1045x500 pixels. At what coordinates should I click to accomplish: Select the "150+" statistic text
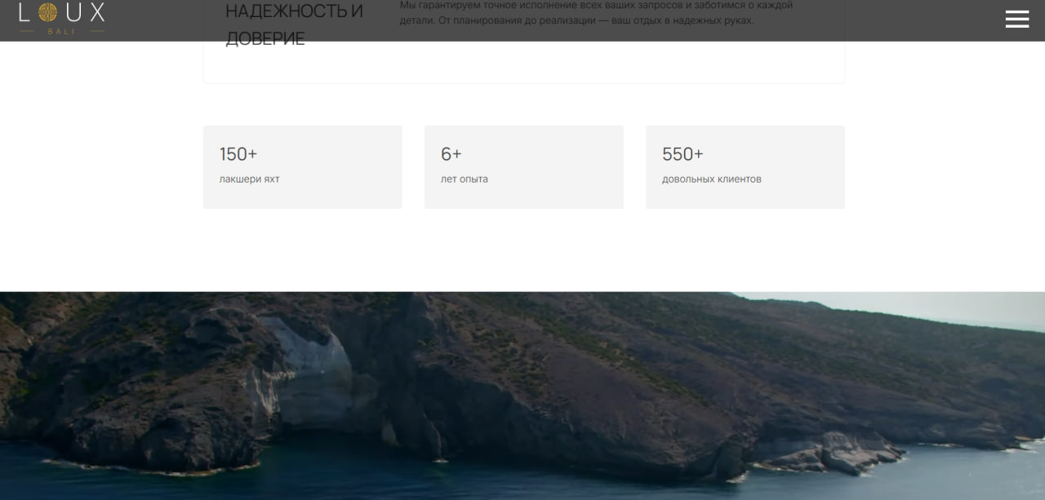238,154
